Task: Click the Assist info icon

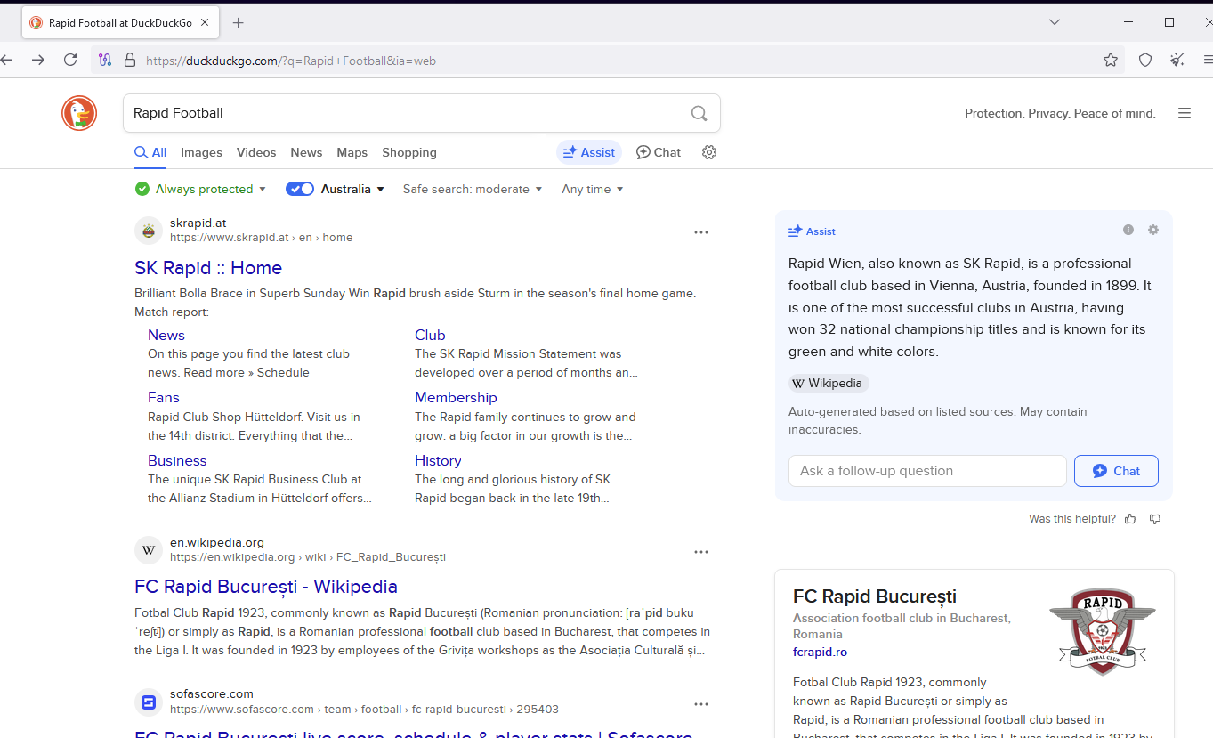Action: click(x=1128, y=230)
